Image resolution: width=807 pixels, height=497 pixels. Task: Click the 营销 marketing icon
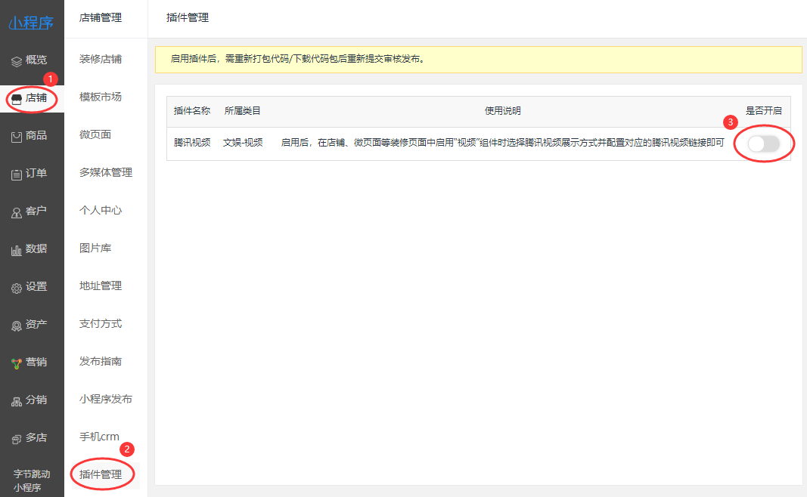tap(17, 363)
